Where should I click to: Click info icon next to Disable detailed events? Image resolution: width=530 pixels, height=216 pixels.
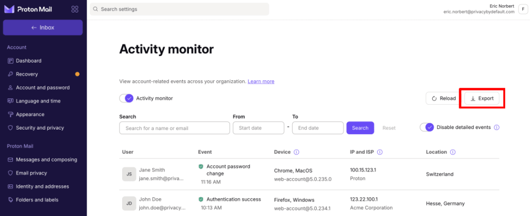pos(496,127)
